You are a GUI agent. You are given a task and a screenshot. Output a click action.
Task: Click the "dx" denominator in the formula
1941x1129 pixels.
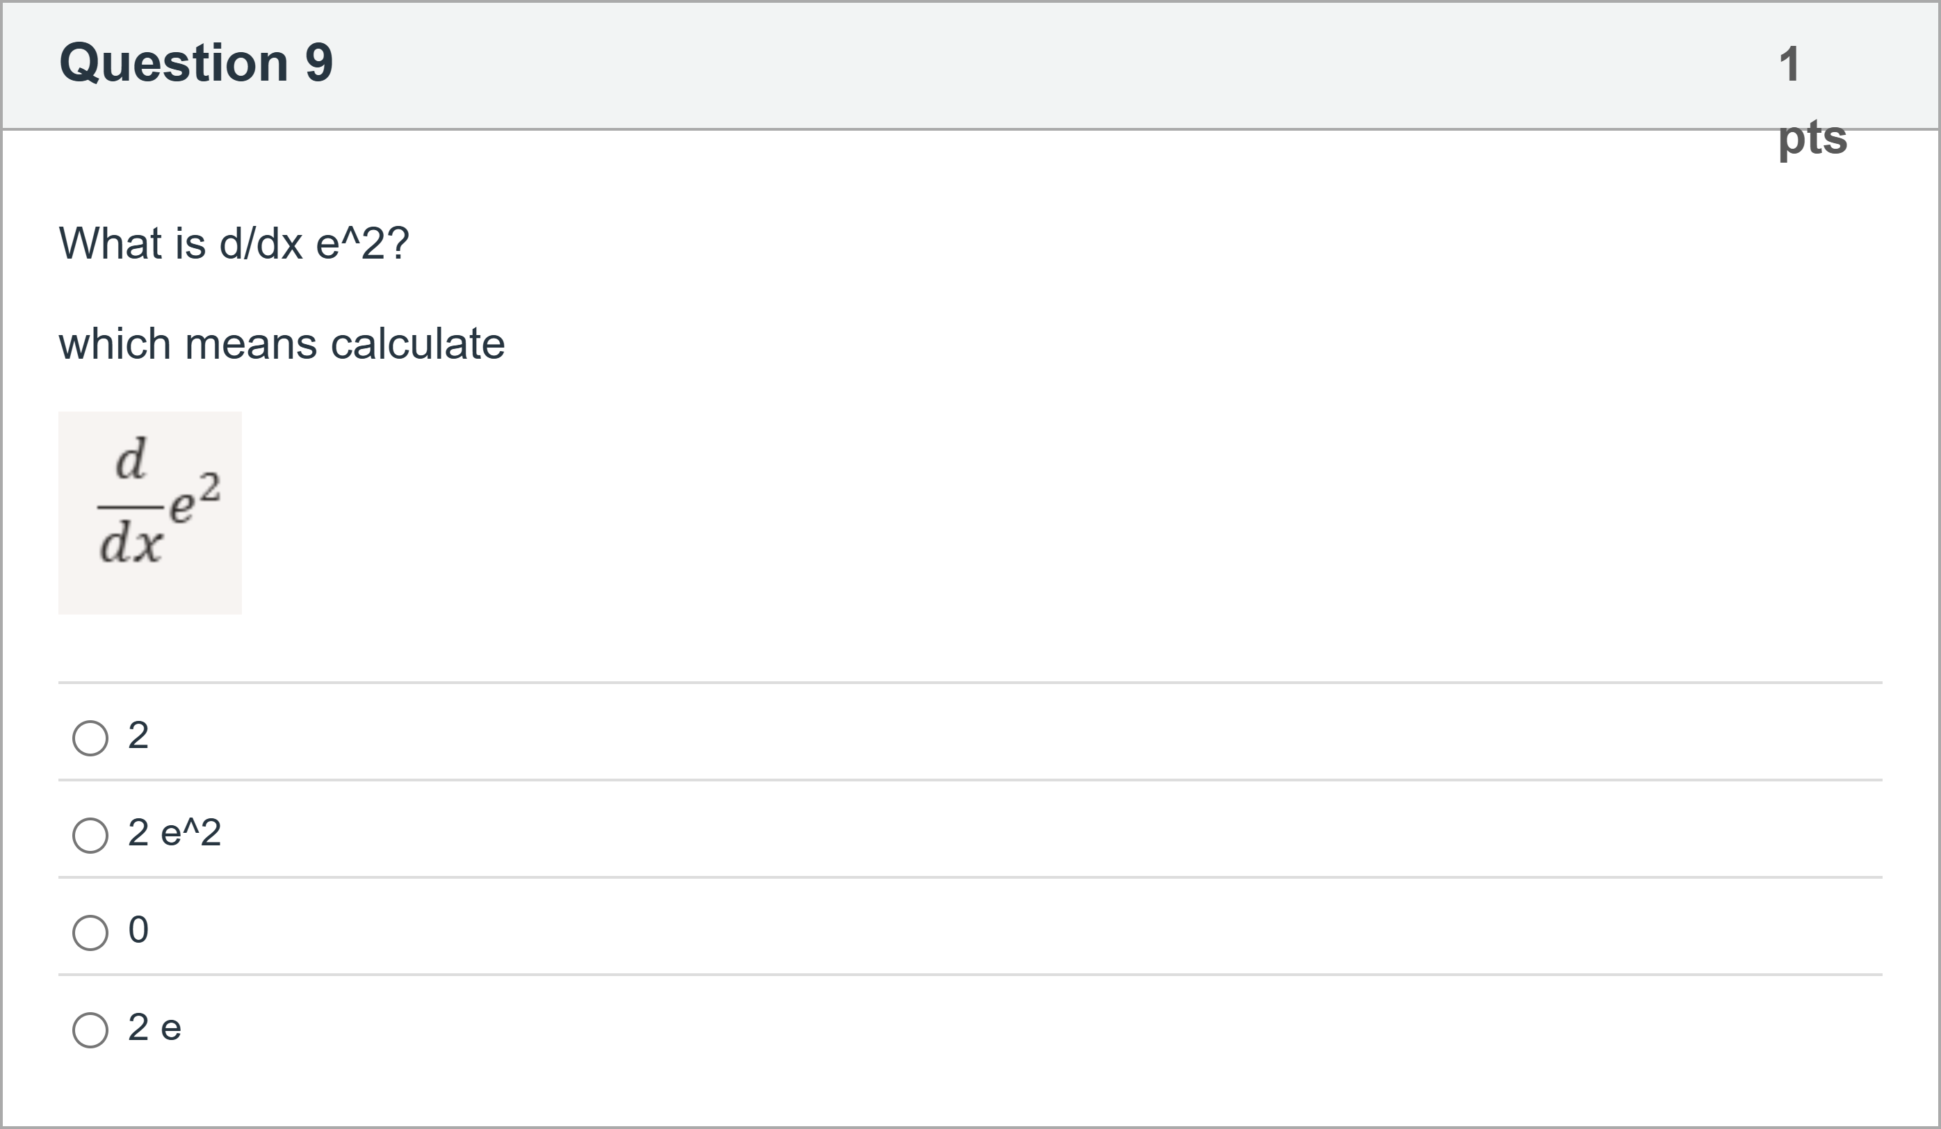click(131, 543)
